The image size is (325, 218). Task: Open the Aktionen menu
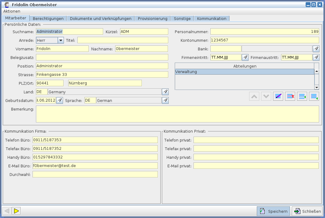(12, 11)
